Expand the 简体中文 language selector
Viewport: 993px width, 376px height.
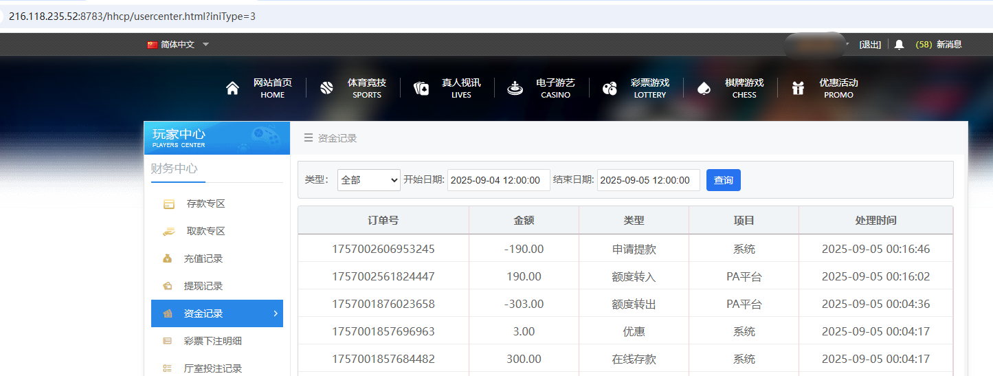(178, 45)
